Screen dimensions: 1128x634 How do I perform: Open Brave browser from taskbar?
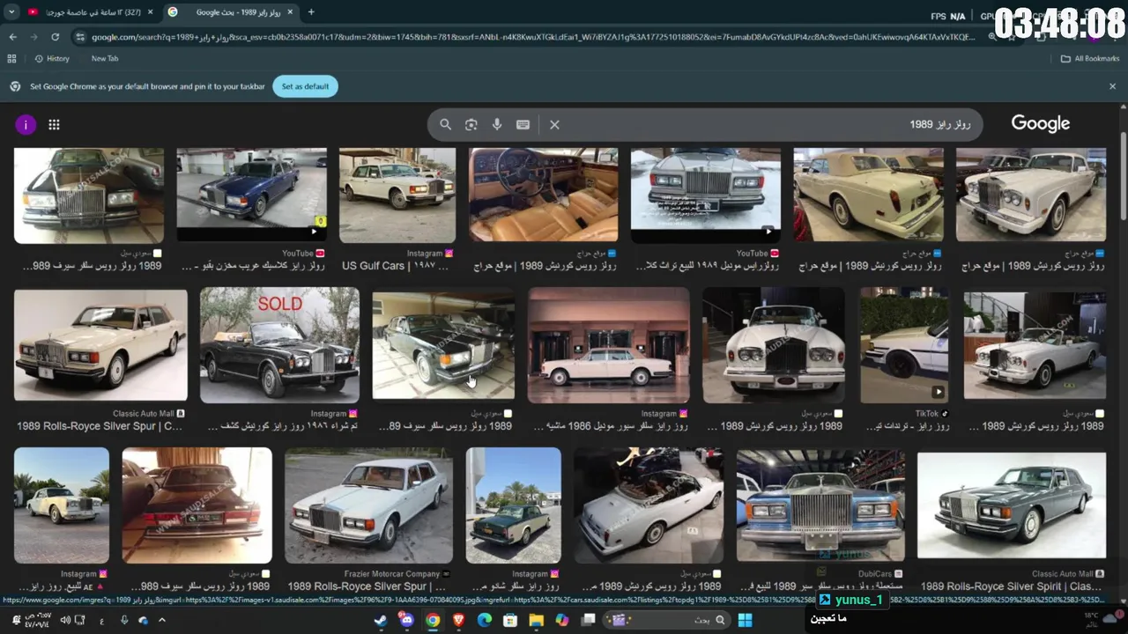point(458,620)
